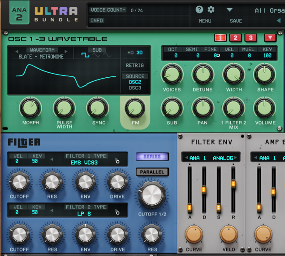Click Filter 1 VEL value

17,161
